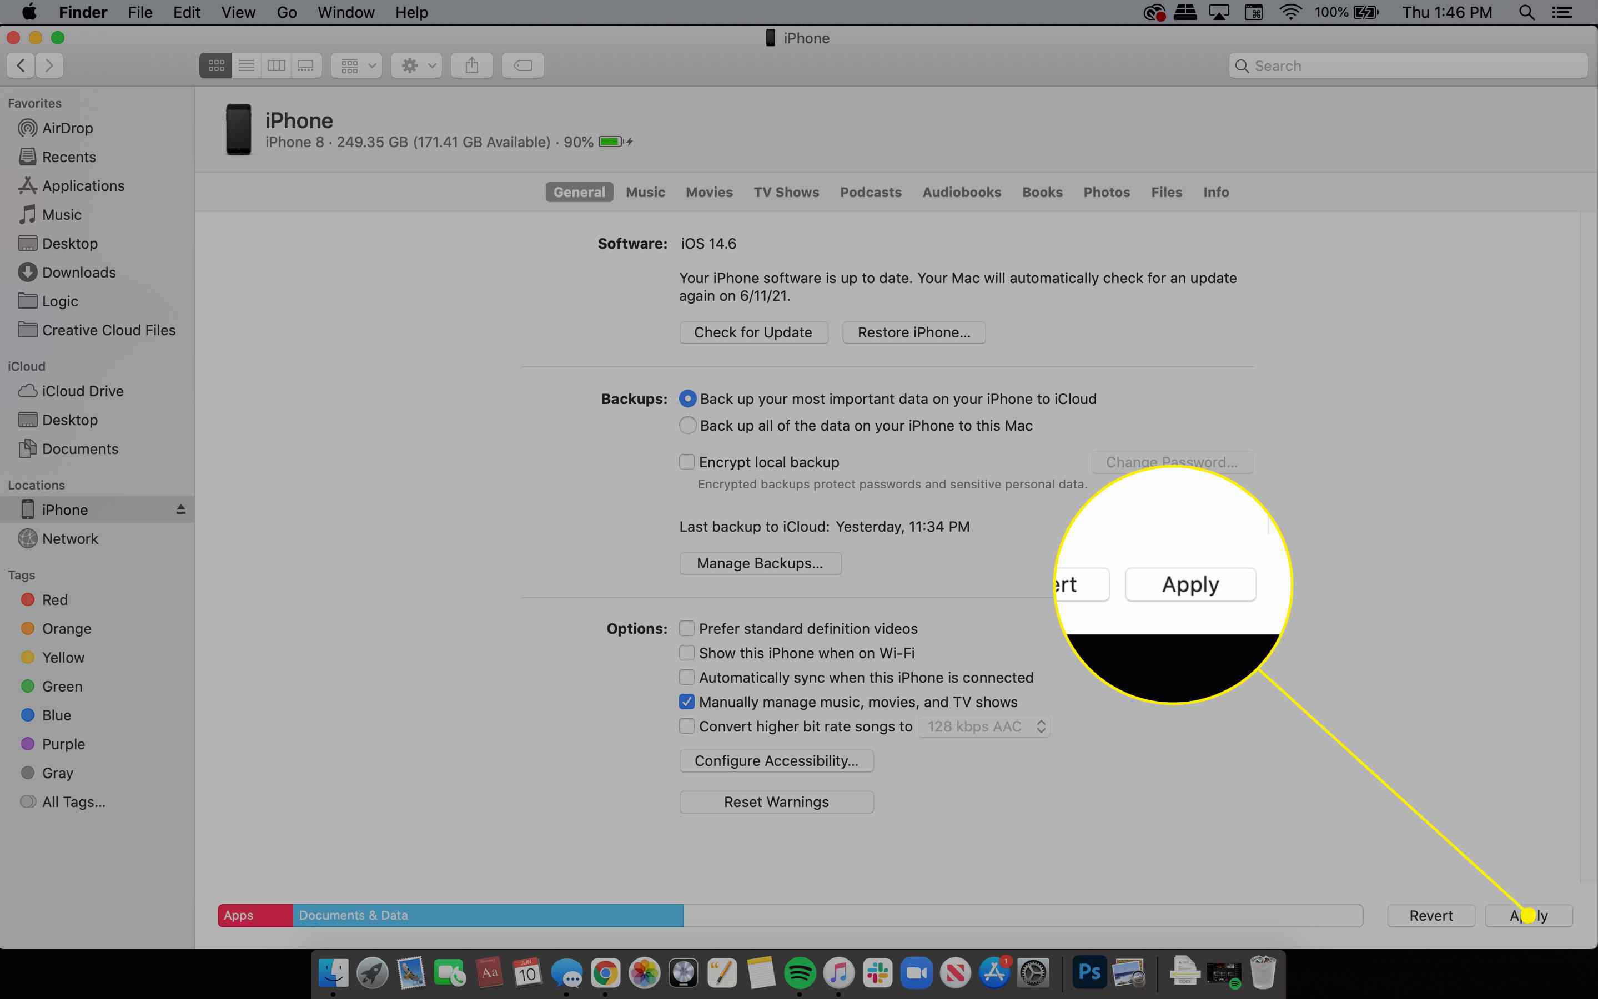Open the gear action menu
Image resolution: width=1598 pixels, height=999 pixels.
(416, 65)
